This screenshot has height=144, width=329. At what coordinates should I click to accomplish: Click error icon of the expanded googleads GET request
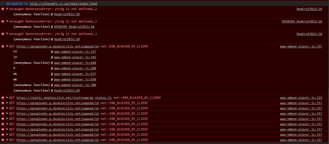[x=3, y=47]
